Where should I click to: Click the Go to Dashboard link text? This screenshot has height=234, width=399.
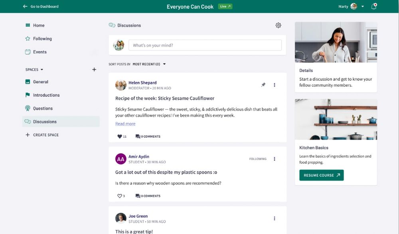click(45, 6)
